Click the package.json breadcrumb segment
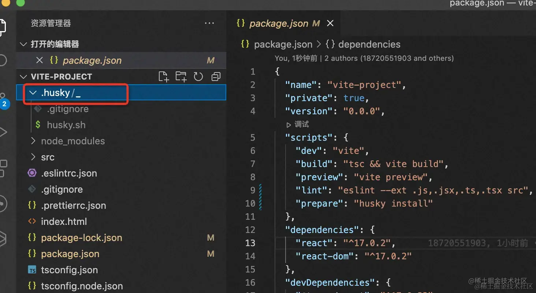The height and width of the screenshot is (293, 536). tap(283, 44)
